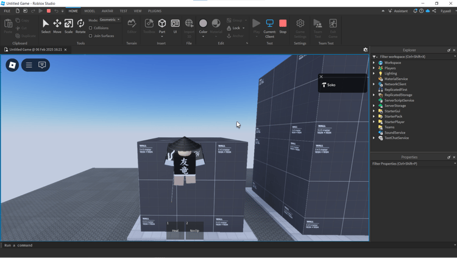Click the red stop icon in quick access bar
Screen dimensions: 457x258
coord(49,11)
